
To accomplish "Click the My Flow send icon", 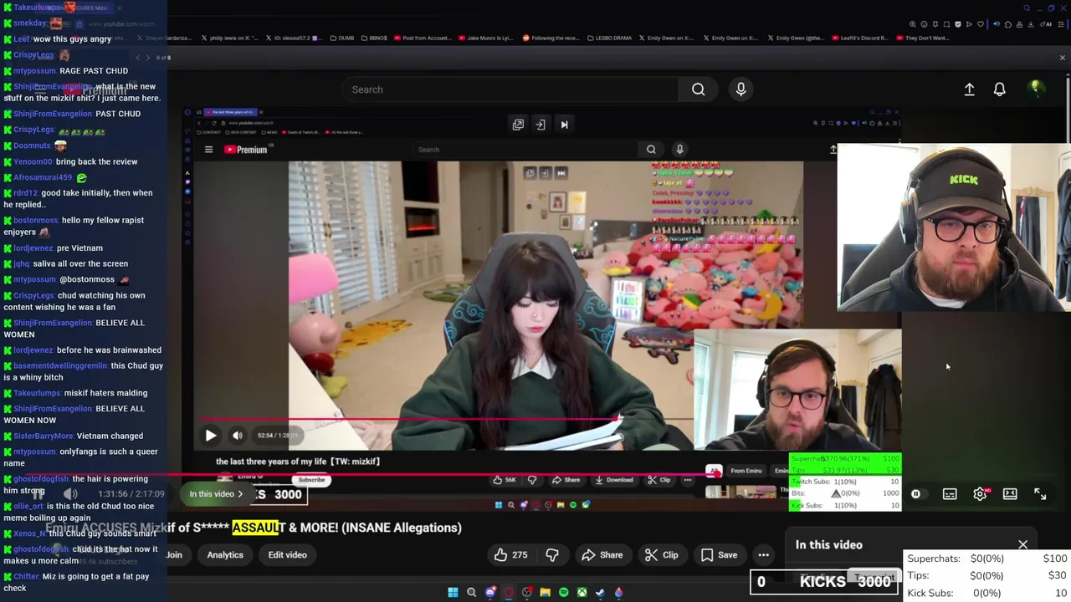I will point(969,24).
